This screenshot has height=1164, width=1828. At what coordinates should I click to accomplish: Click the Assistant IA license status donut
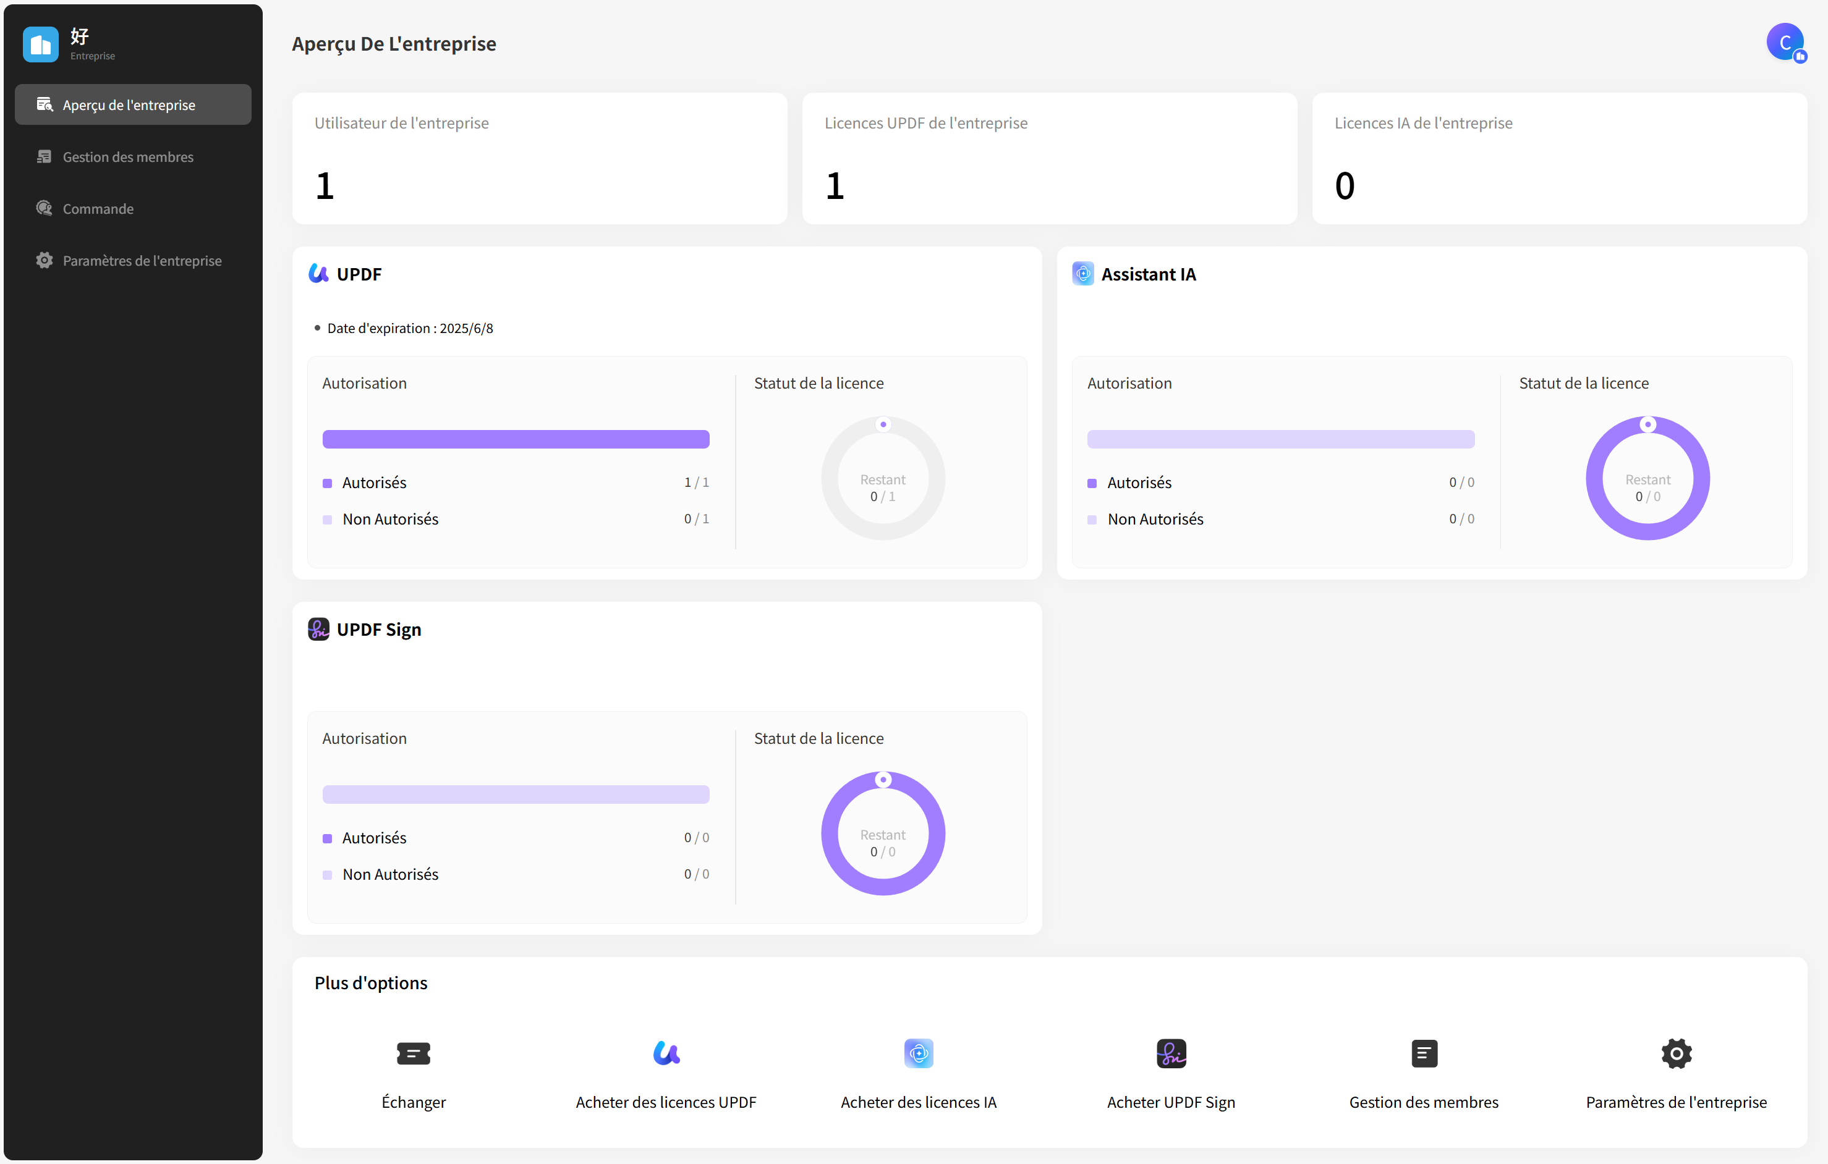(1647, 478)
